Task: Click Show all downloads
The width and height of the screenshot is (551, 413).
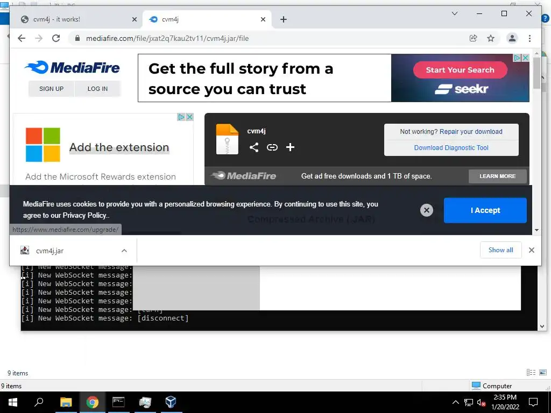Action: (500, 250)
